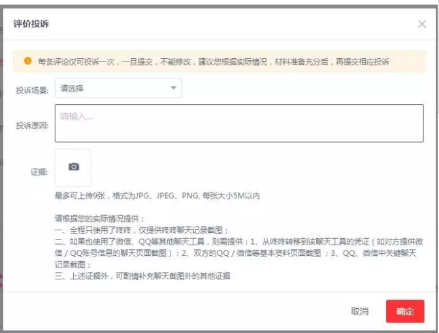The height and width of the screenshot is (333, 439).
Task: Click the 评价投诉 dialog title
Action: [31, 24]
